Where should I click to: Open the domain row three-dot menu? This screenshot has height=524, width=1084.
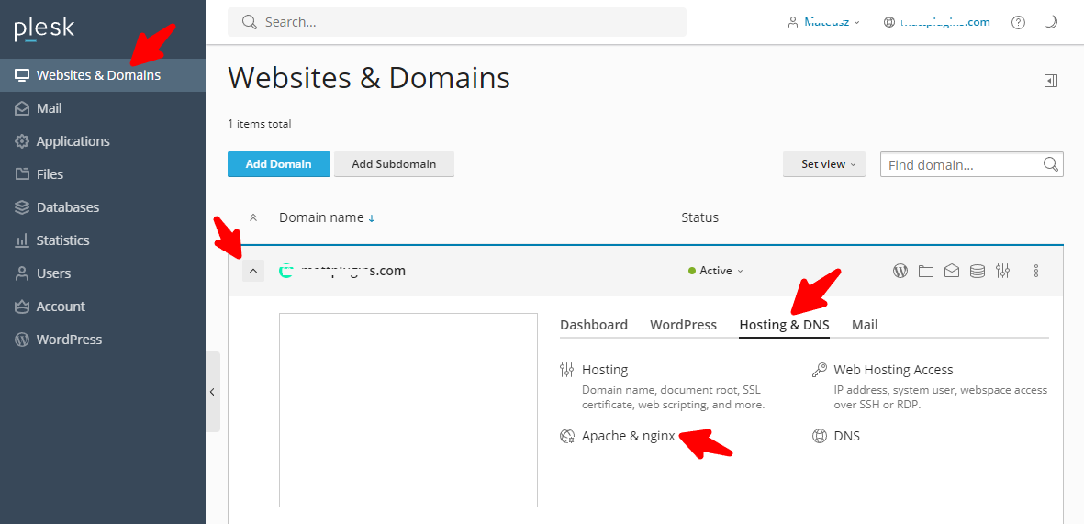[1035, 271]
